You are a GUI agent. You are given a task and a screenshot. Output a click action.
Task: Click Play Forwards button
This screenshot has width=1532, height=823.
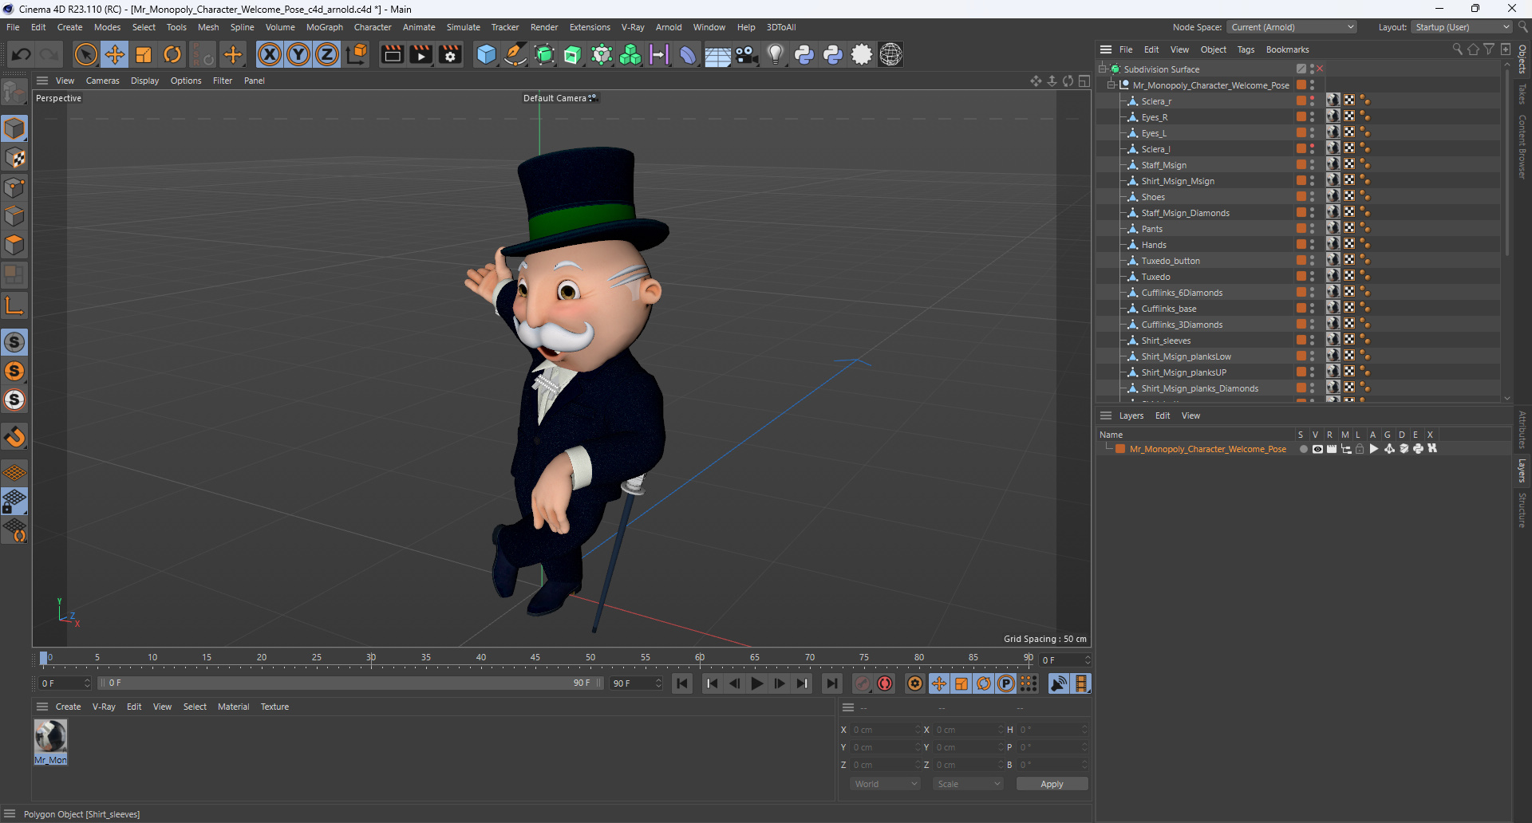click(756, 683)
